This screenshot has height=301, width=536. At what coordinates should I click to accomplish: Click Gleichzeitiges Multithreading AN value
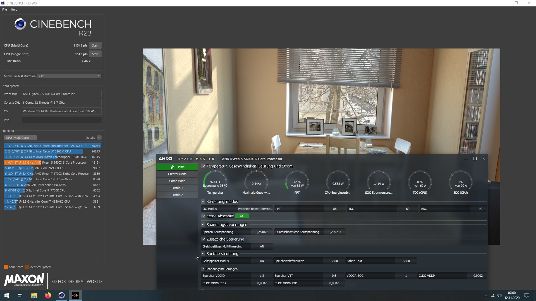point(262,246)
